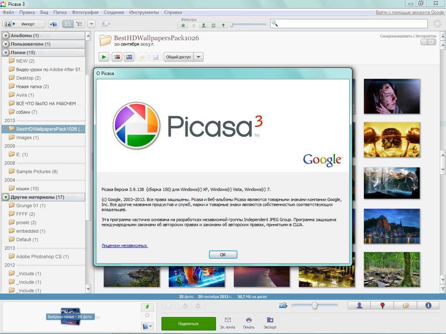
Task: Click the search input field
Action: (x=349, y=24)
